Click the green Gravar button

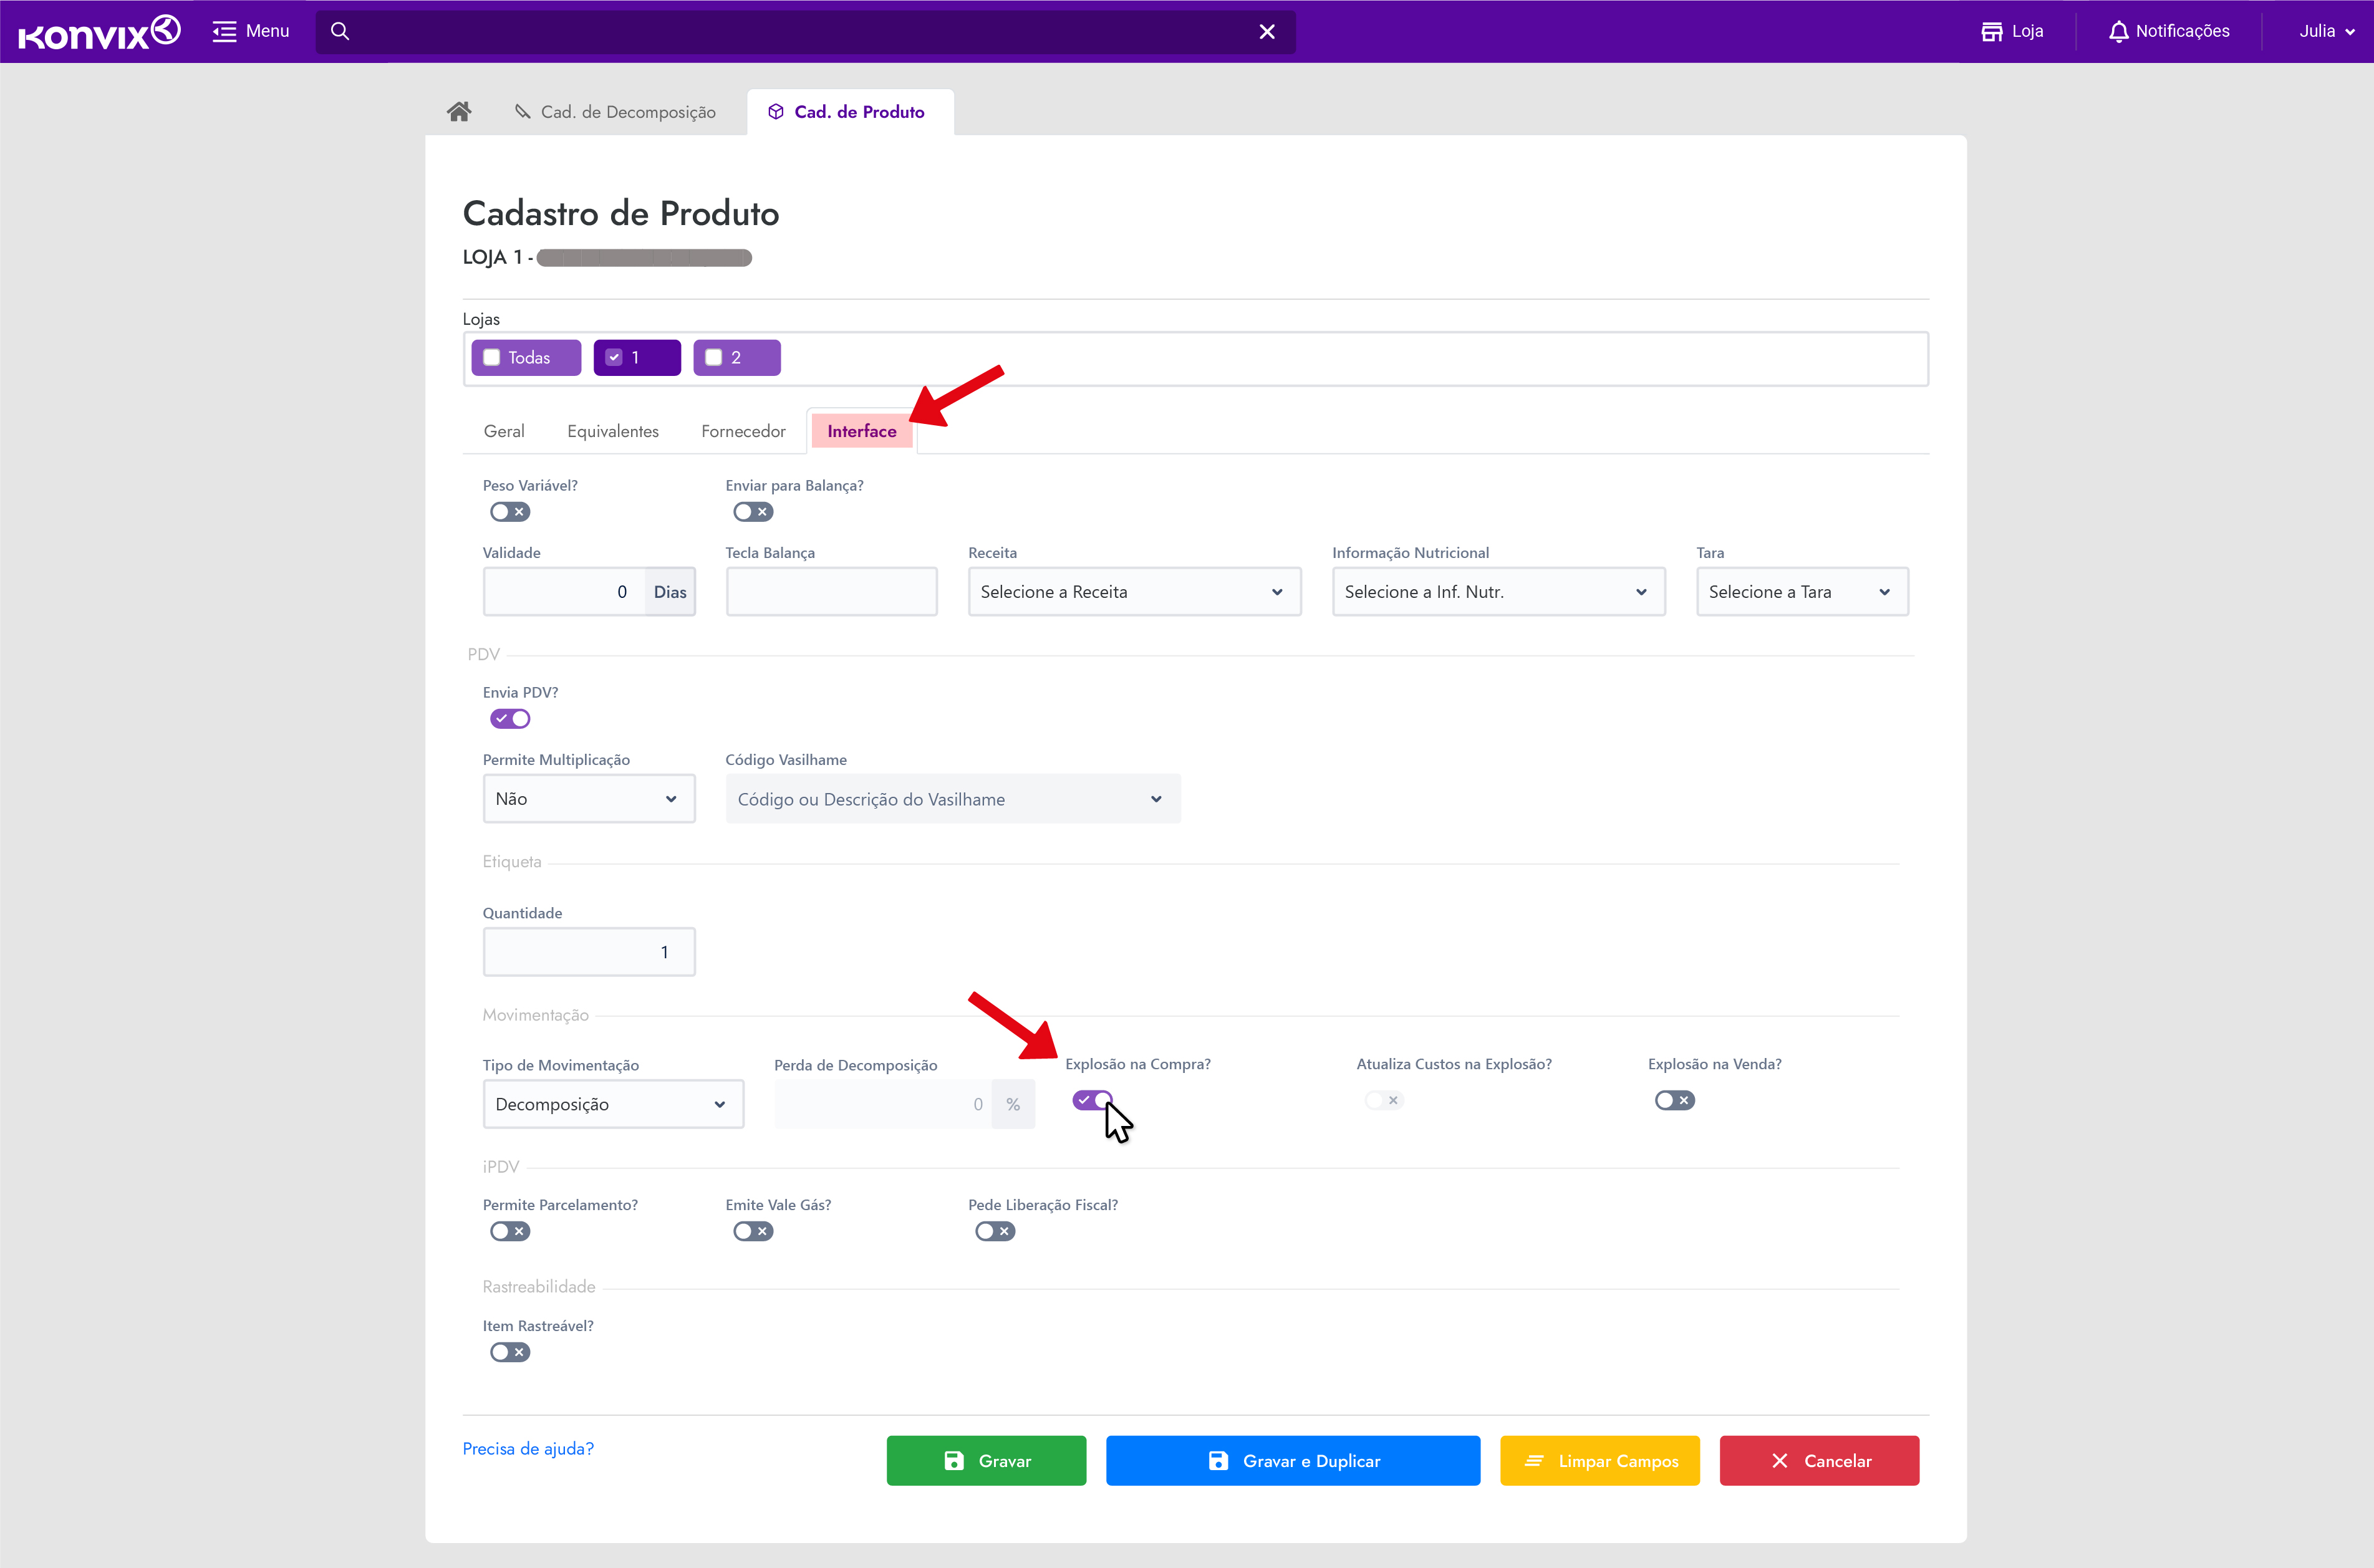click(986, 1461)
